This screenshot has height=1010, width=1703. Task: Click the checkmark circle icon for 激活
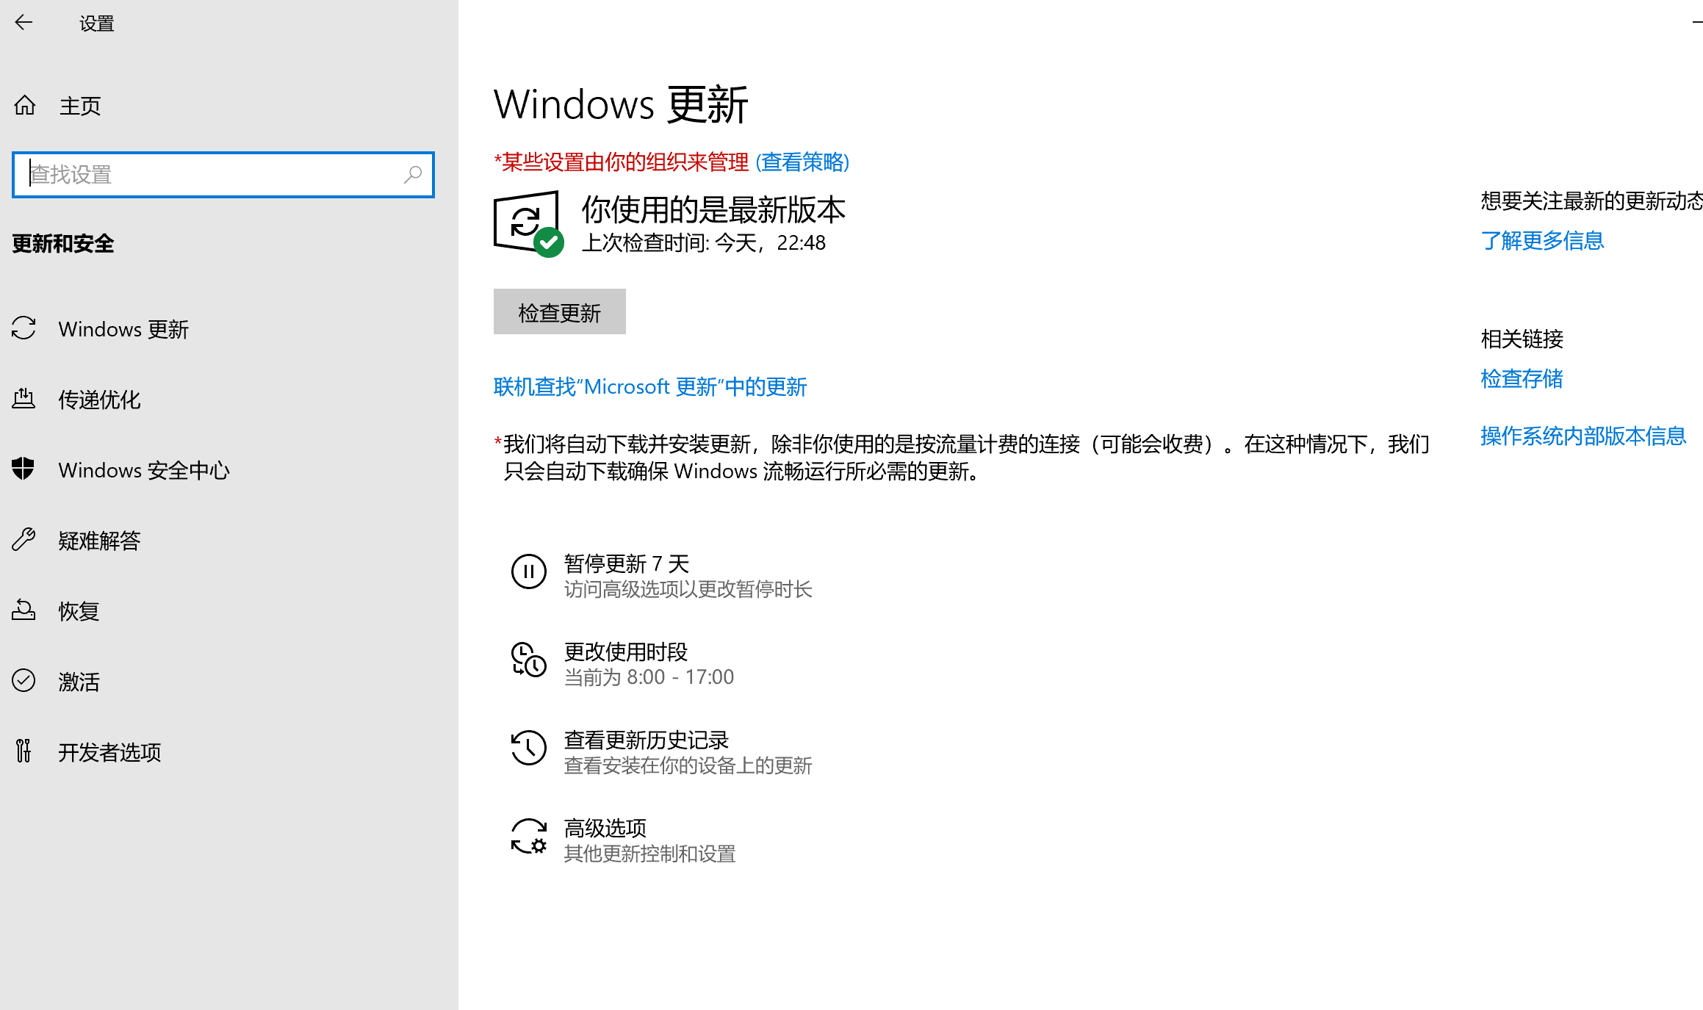[24, 681]
